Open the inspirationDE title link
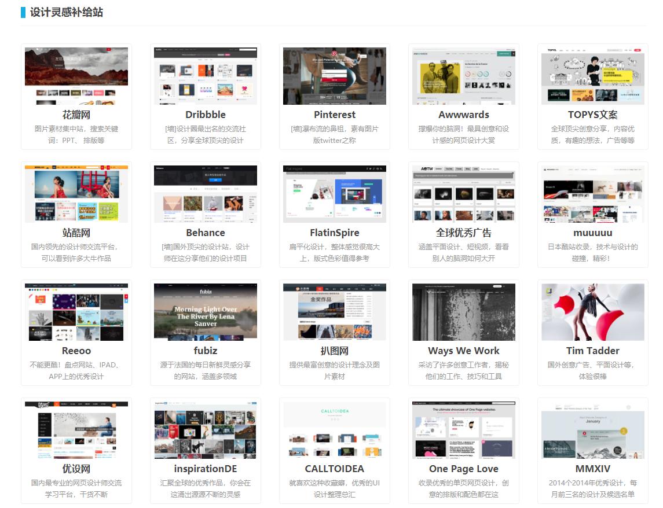663x508 pixels. (x=206, y=468)
